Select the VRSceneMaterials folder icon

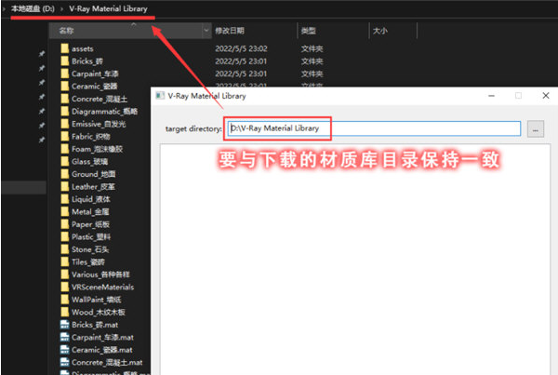coord(65,287)
